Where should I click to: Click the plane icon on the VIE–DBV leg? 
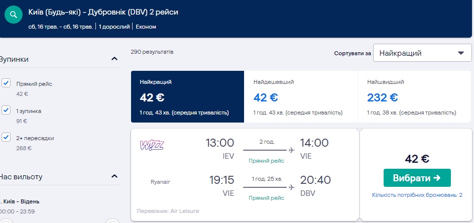[x=291, y=187]
